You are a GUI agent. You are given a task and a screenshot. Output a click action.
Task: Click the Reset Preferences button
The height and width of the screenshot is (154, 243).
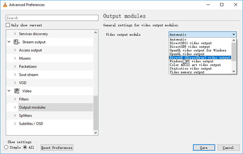tap(57, 148)
